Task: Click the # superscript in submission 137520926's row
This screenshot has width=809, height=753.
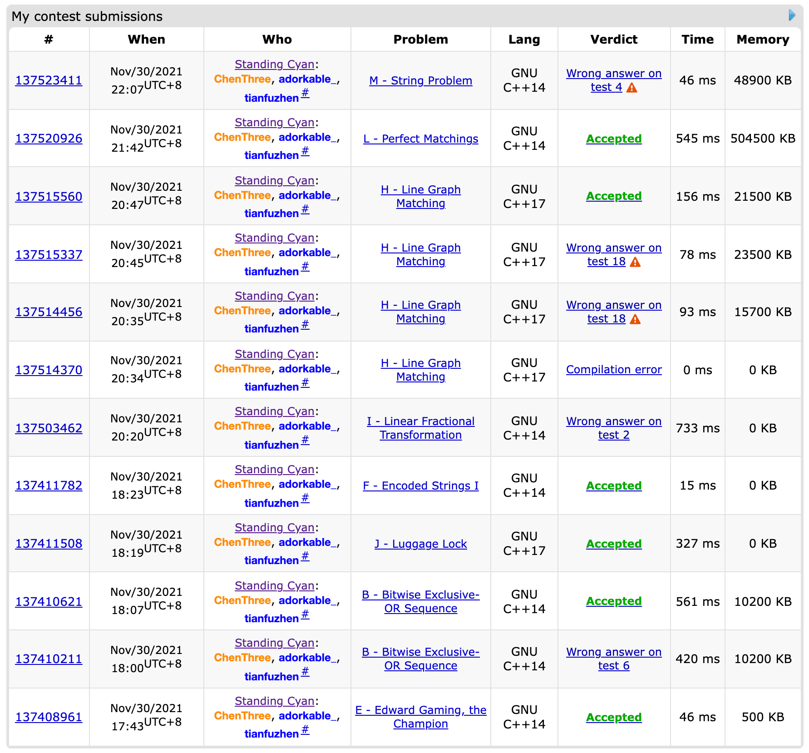Action: [305, 151]
